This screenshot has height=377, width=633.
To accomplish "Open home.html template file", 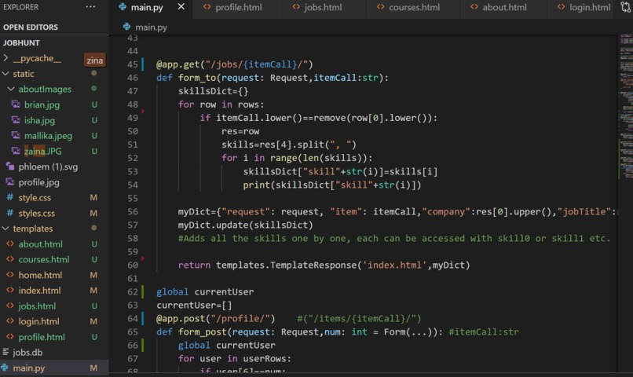I will point(40,275).
